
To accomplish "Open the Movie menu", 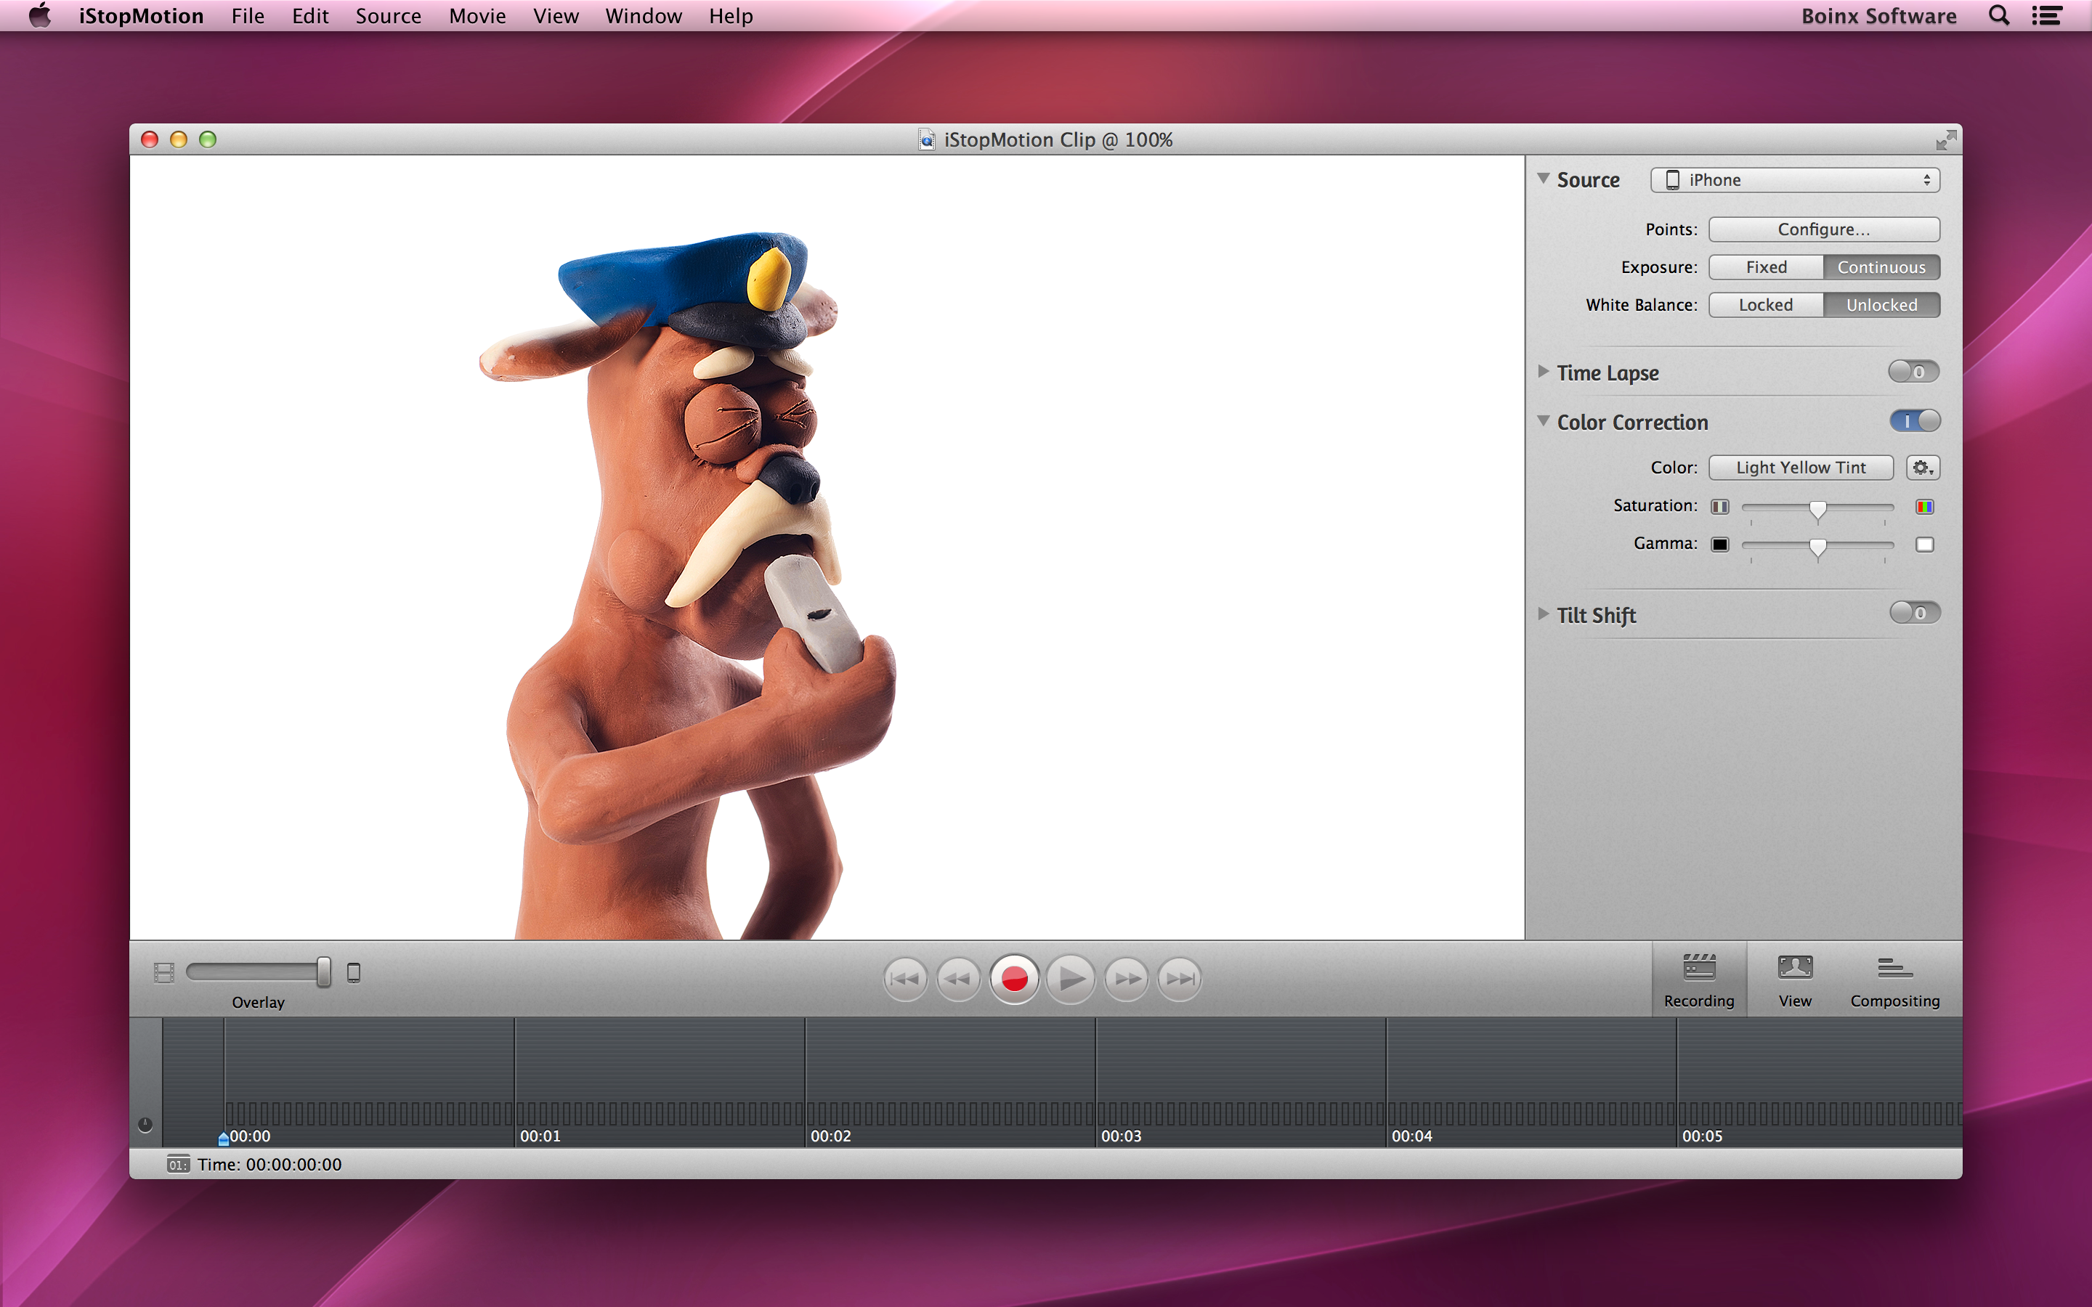I will point(477,17).
